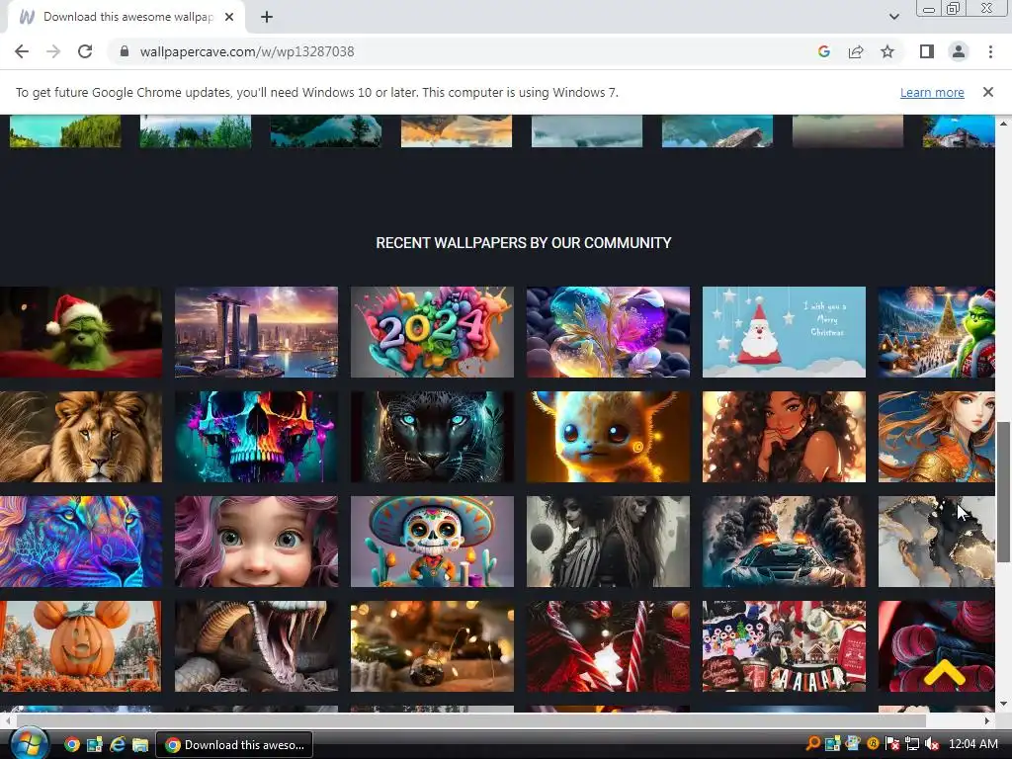Open the Grinch Christmas village wallpaper
This screenshot has width=1012, height=759.
point(937,332)
